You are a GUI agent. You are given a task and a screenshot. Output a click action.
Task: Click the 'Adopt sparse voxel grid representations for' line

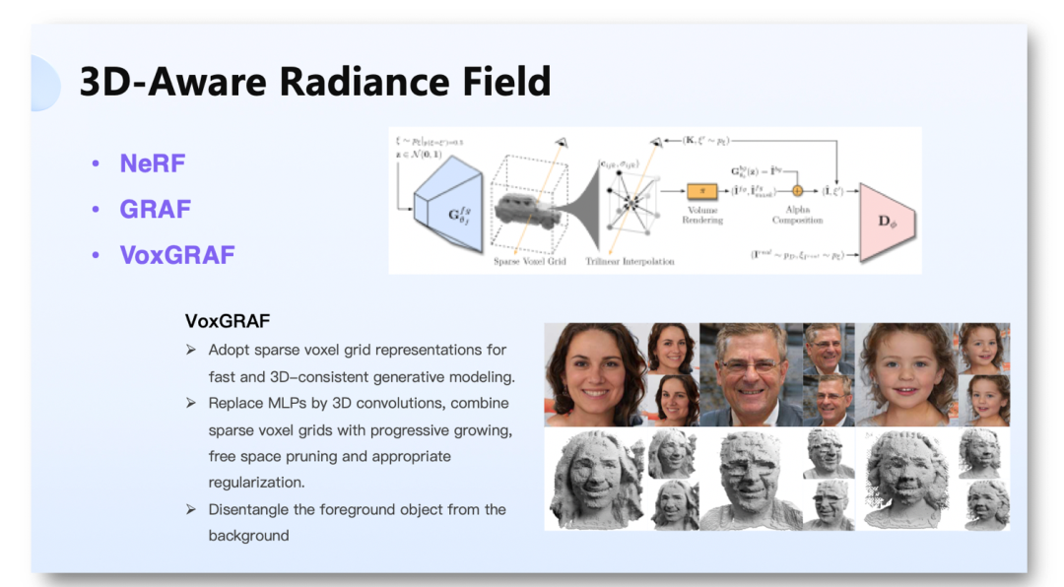357,351
